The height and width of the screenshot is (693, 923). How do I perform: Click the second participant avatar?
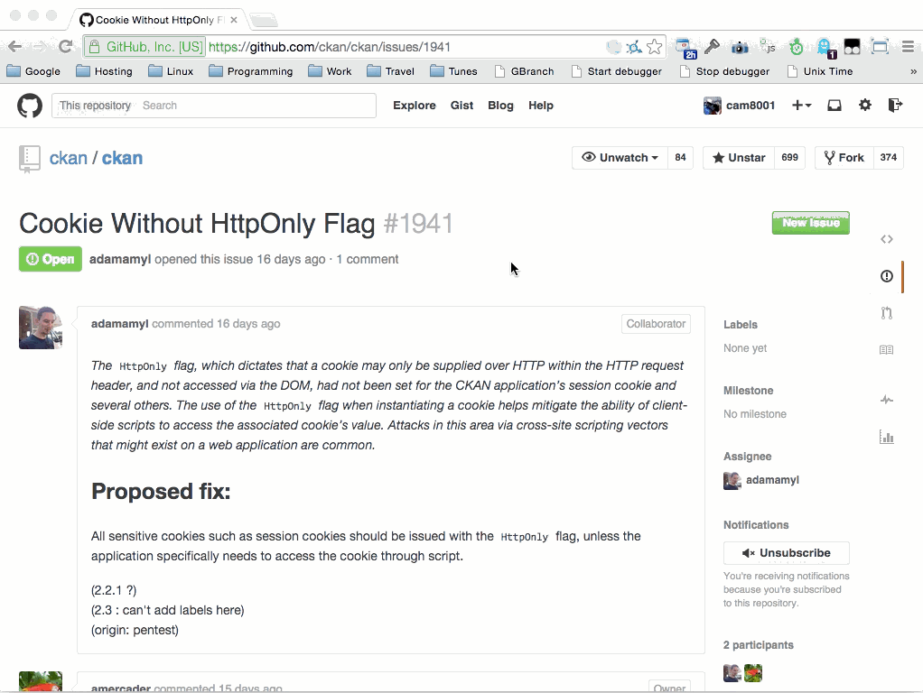click(x=753, y=673)
